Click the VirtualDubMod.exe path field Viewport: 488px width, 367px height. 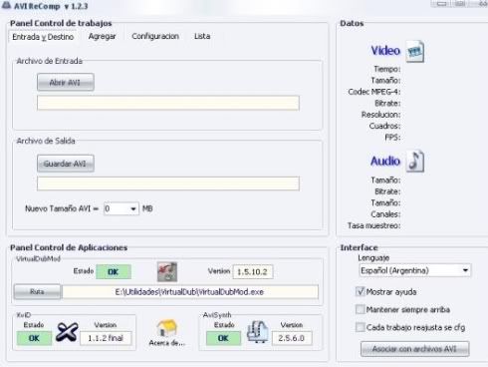[190, 292]
